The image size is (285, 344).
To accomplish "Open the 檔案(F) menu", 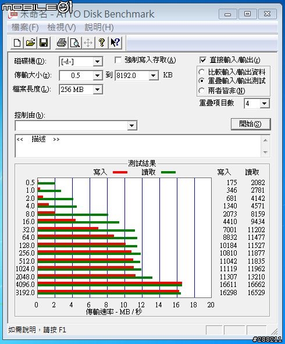I will [25, 27].
